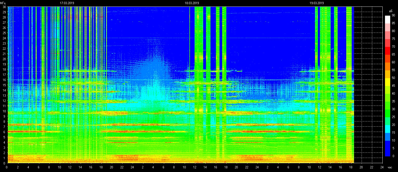The width and height of the screenshot is (398, 172).
Task: Click the 10 tick on the MHz axis
Action: (x=4, y=111)
